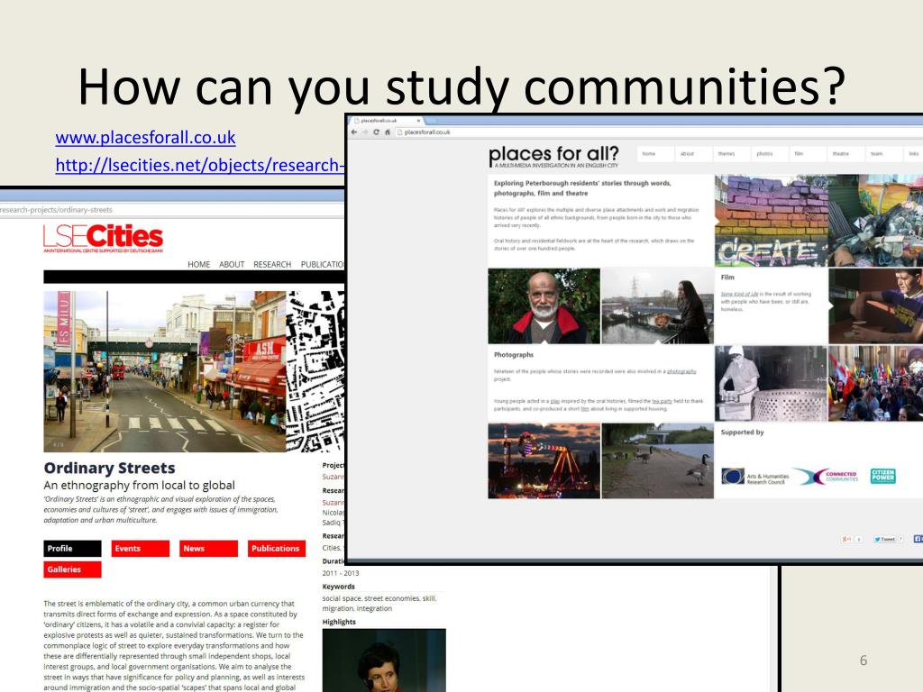923x692 pixels.
Task: Open RESEARCH in LSE Cities navigation
Action: point(272,264)
